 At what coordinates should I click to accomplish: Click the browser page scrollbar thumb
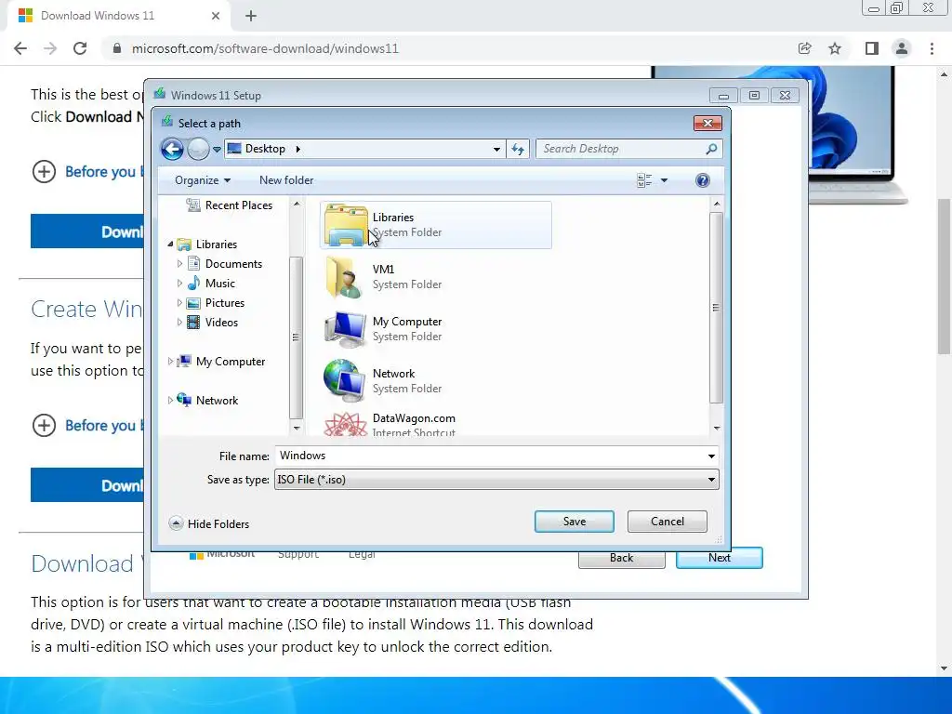944,276
